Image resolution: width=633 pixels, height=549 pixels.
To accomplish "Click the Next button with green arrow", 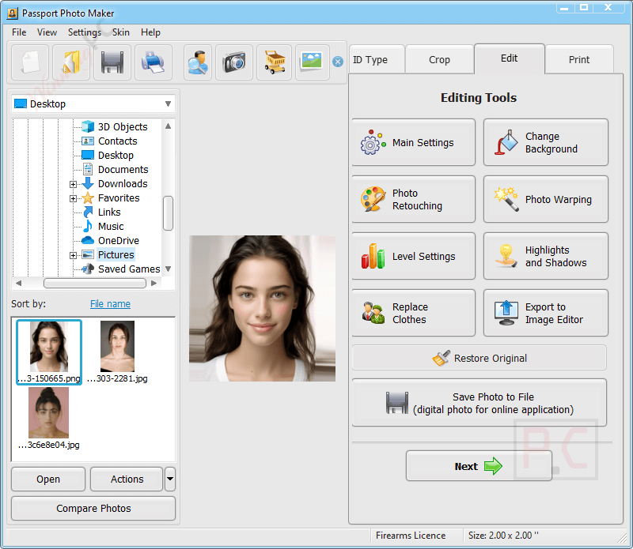I will click(479, 466).
